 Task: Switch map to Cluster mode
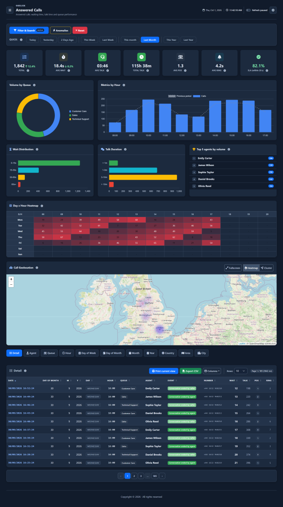pyautogui.click(x=266, y=268)
